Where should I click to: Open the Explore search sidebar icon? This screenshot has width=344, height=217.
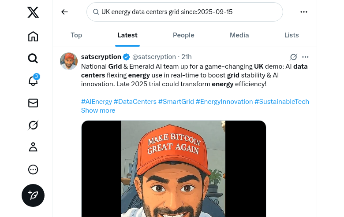tap(33, 59)
